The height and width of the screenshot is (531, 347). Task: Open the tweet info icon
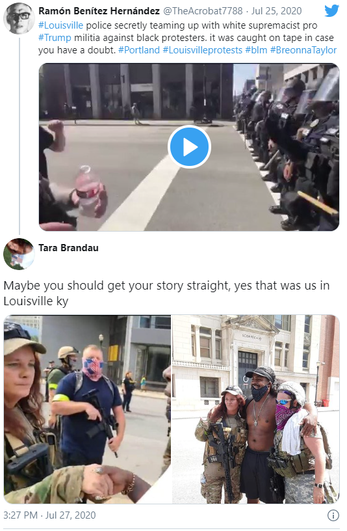pos(333,515)
